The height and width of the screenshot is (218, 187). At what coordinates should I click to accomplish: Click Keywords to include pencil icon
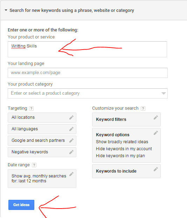(x=156, y=169)
